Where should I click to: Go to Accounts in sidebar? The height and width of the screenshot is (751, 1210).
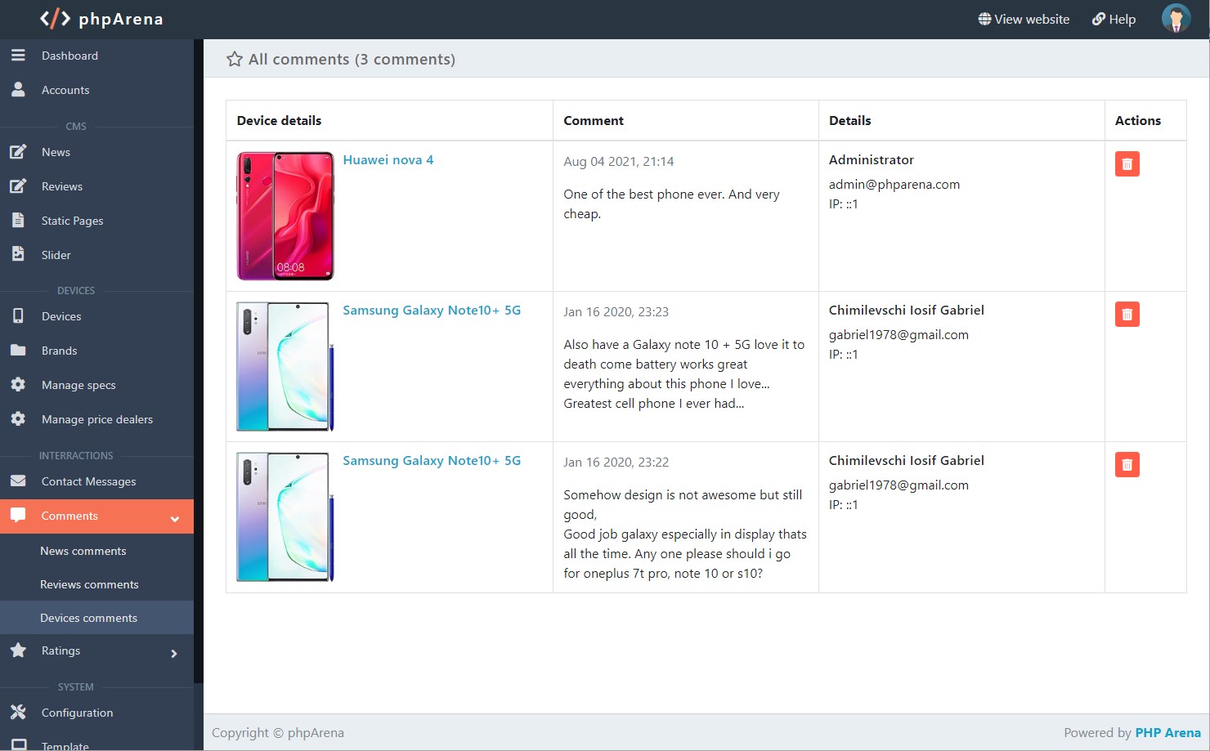[x=96, y=90]
